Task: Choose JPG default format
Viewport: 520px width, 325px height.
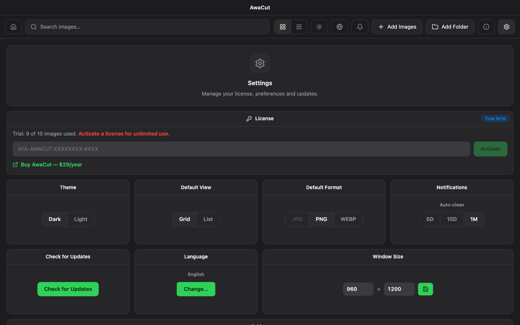Action: coord(297,219)
